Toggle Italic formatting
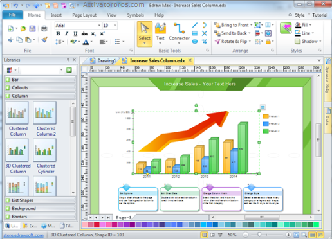Image resolution: width=332 pixels, height=239 pixels. (67, 33)
